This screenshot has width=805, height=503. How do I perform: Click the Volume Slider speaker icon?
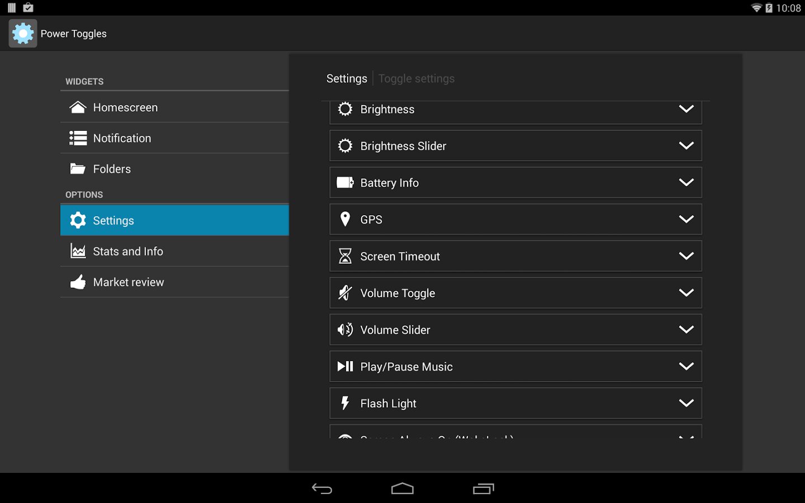tap(345, 330)
